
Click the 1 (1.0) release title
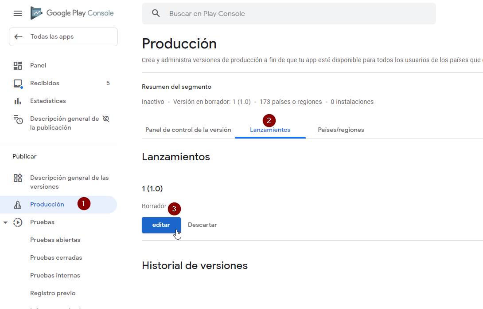click(152, 189)
